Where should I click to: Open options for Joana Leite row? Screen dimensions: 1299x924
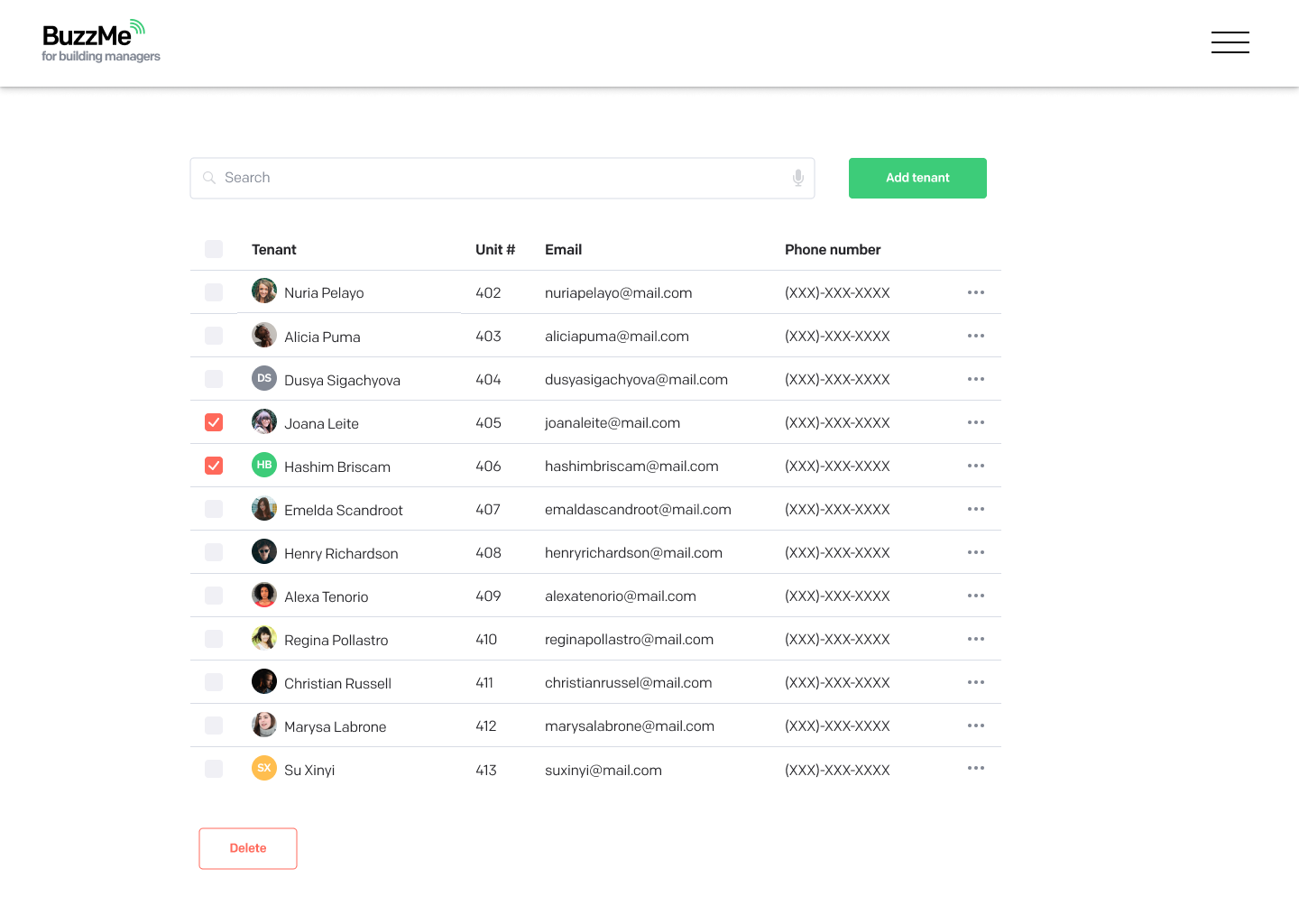976,422
